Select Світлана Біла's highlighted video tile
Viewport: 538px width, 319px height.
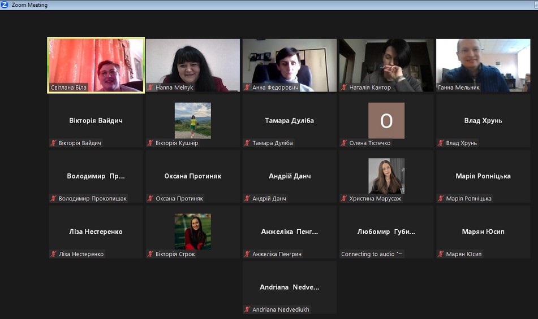tap(96, 65)
